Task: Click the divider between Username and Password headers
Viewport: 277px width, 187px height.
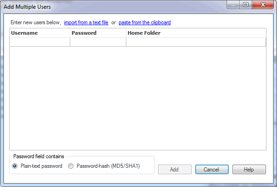Action: click(70, 33)
